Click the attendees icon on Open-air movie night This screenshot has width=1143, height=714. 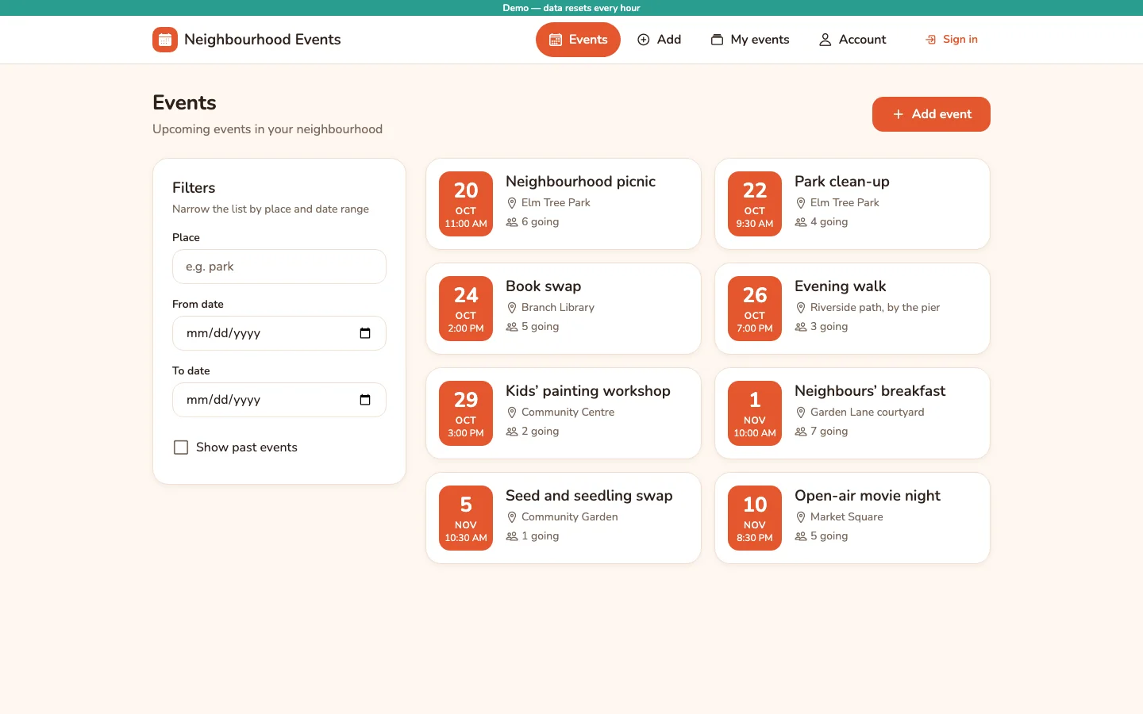pos(801,536)
